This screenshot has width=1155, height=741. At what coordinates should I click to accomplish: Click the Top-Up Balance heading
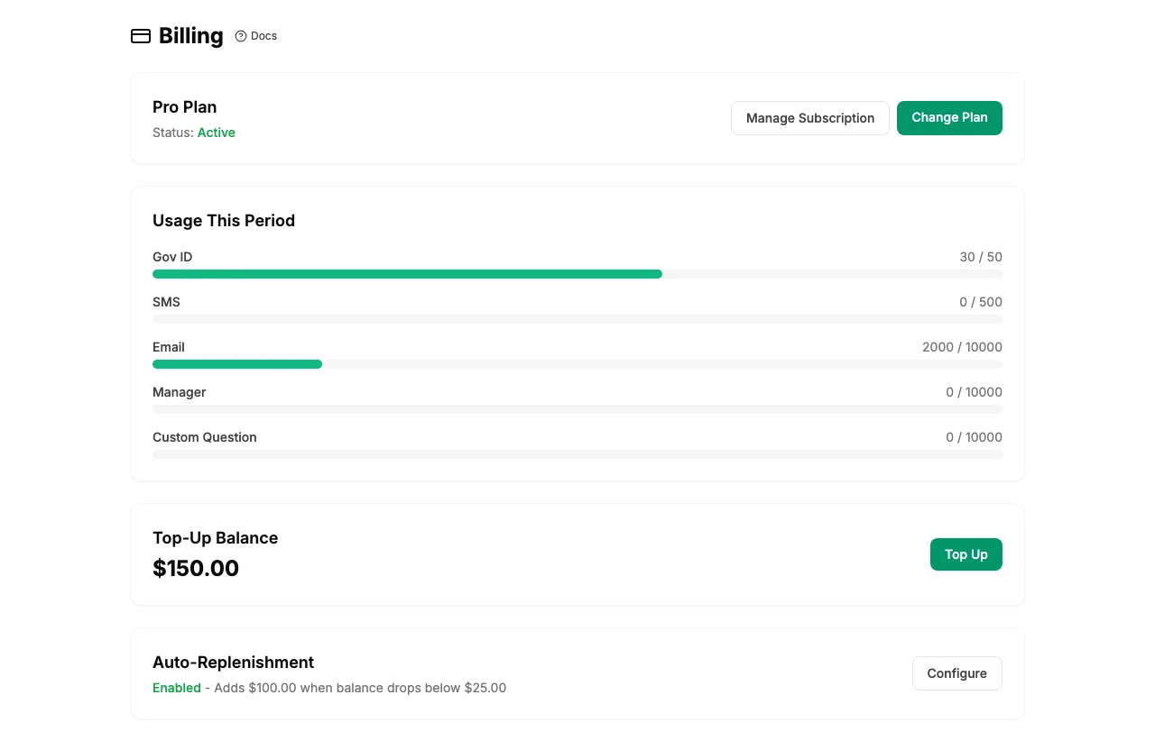point(215,538)
